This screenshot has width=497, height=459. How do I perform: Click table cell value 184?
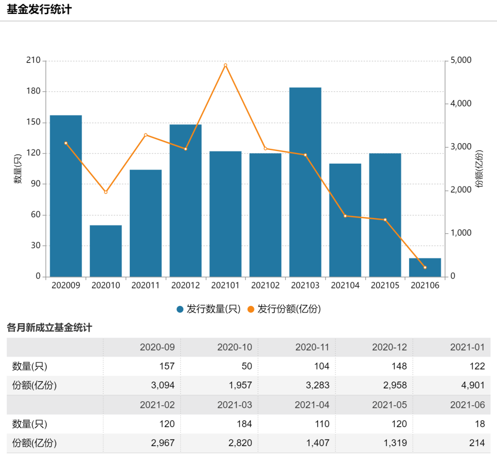[x=245, y=424]
